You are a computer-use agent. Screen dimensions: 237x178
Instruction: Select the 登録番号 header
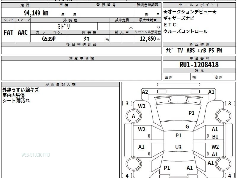coord(106,5)
